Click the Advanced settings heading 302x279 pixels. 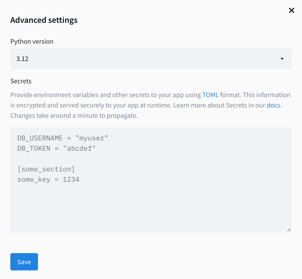click(44, 20)
